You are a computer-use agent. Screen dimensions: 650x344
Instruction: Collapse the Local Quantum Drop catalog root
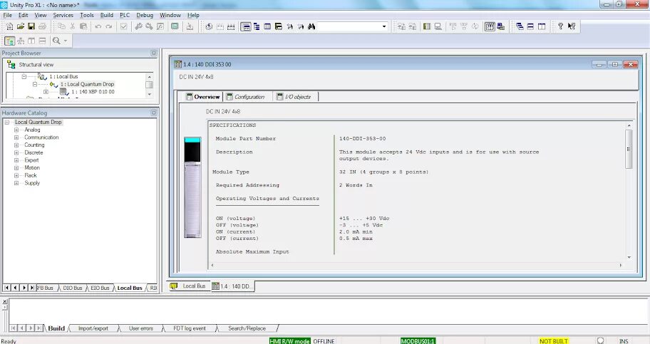tap(6, 123)
